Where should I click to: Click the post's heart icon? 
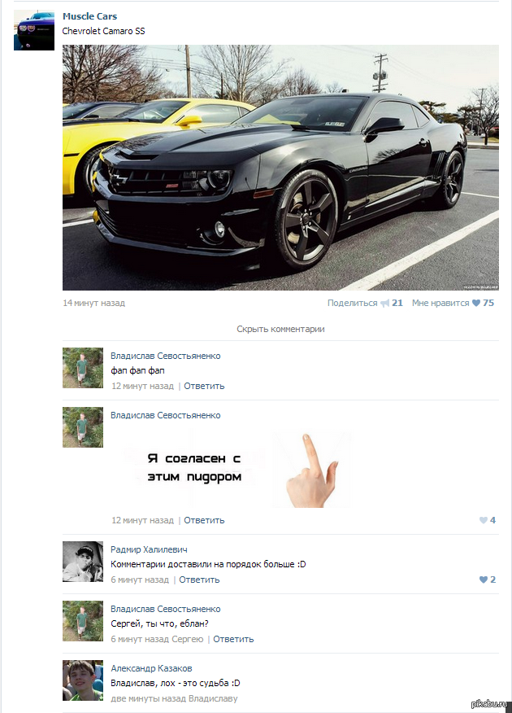pos(476,303)
